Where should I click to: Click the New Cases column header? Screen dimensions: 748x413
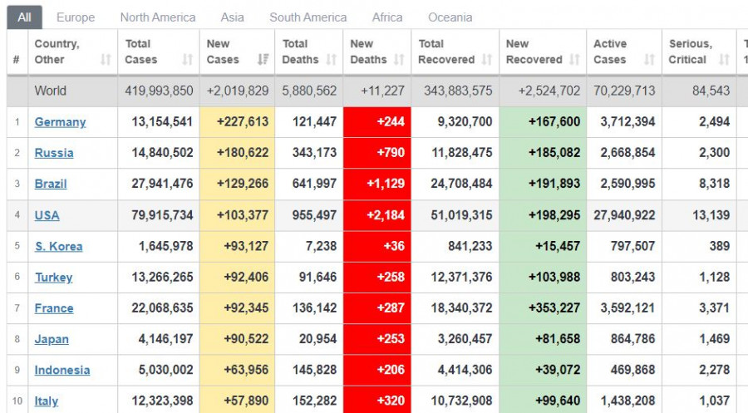point(237,52)
